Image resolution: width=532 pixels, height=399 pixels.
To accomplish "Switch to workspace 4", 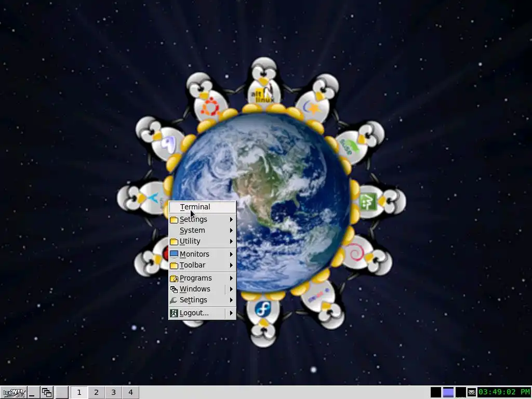I will 130,393.
